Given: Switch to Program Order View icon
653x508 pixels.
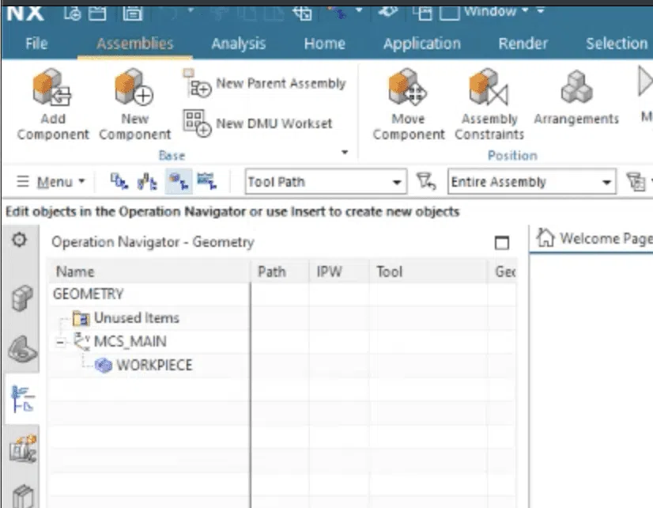Looking at the screenshot, I should click(x=119, y=181).
